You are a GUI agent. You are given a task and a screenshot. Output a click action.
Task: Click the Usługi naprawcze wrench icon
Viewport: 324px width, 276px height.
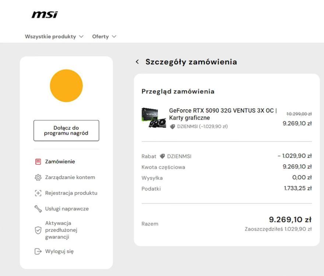[x=38, y=209]
